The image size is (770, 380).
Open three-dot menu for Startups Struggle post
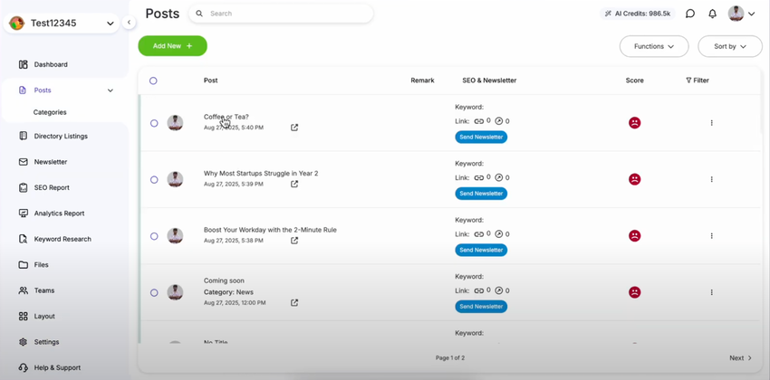(711, 179)
